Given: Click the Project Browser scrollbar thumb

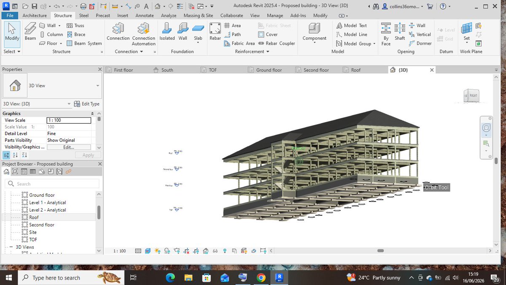Looking at the screenshot, I should 99,212.
